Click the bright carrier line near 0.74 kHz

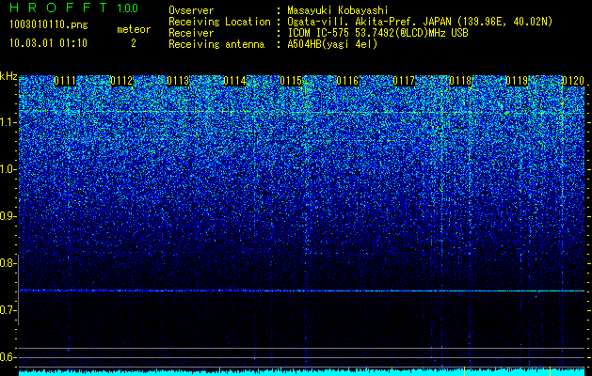302,290
